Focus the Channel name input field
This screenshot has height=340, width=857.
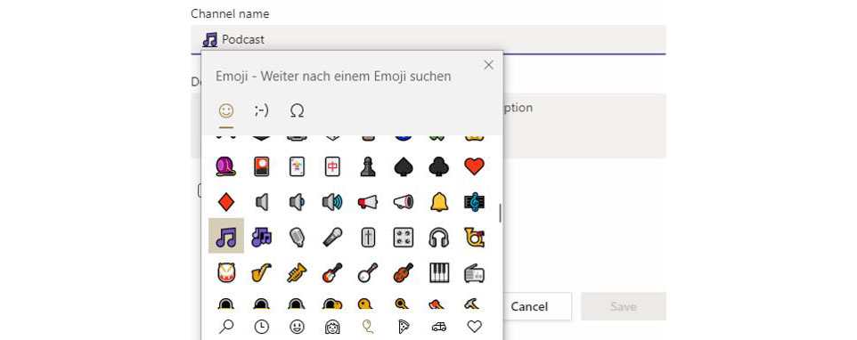428,39
